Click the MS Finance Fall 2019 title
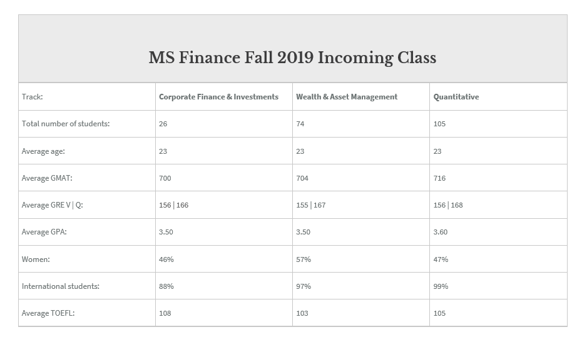Screen dimensions: 587x337 coord(292,58)
